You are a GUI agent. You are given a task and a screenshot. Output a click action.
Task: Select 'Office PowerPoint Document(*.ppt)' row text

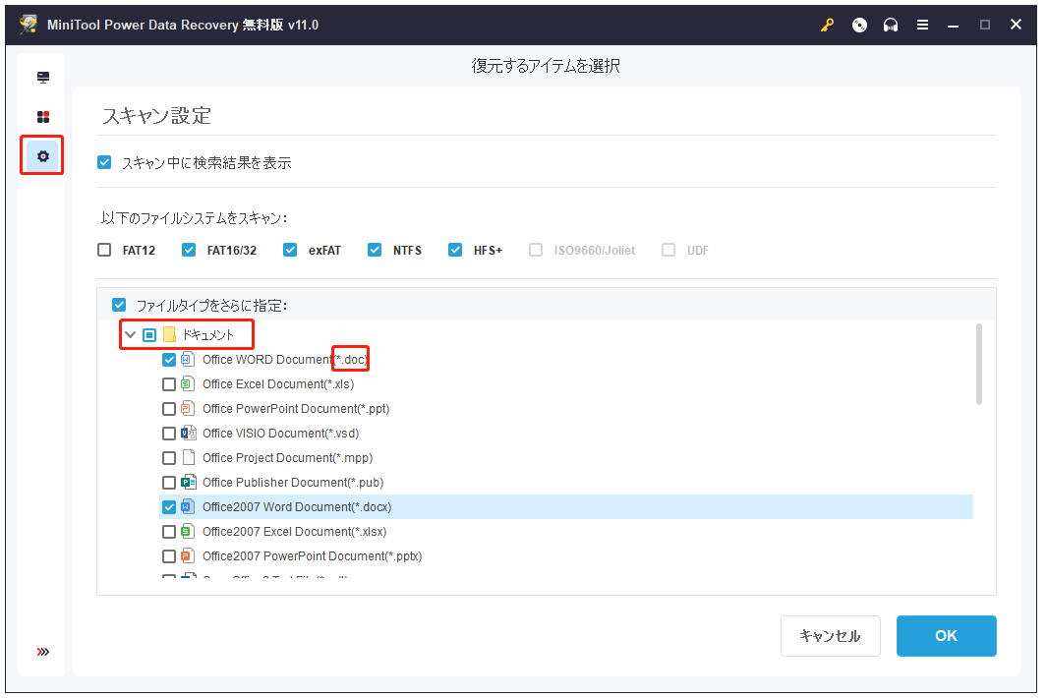296,409
